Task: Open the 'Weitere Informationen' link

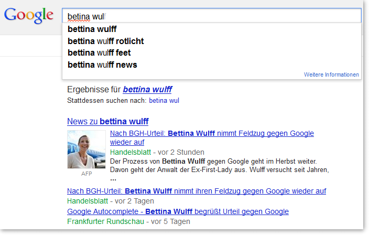Action: click(x=331, y=74)
